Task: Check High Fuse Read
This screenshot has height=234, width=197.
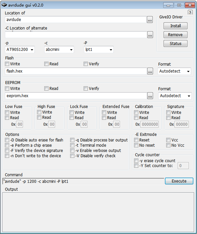Action: click(x=39, y=117)
